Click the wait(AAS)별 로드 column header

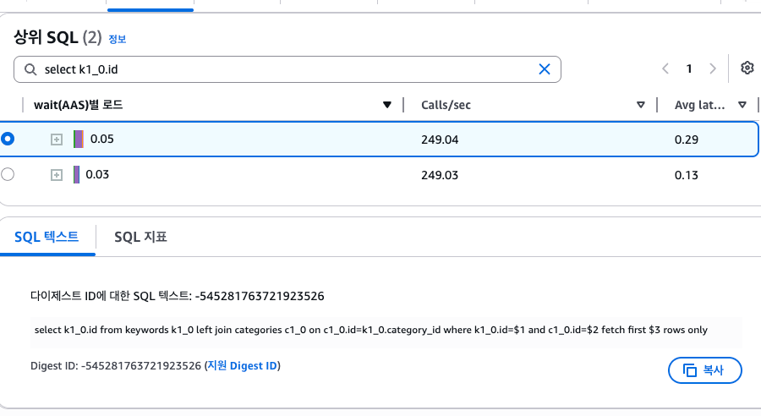click(x=78, y=105)
